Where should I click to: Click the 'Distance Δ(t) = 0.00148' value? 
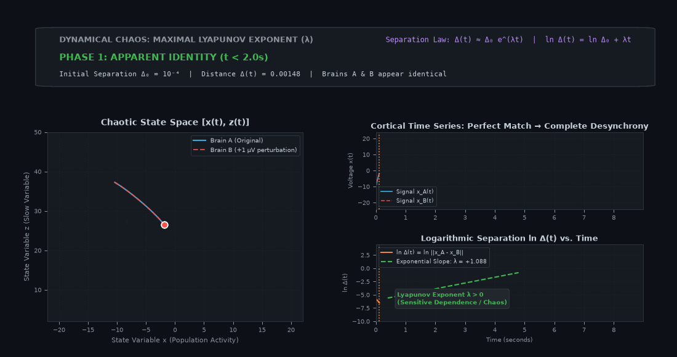click(x=250, y=74)
